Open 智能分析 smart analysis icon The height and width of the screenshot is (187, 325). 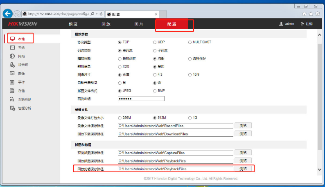click(12, 108)
